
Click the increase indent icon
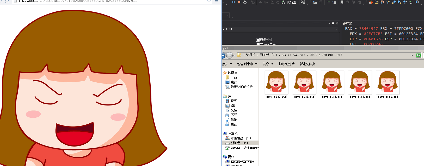pyautogui.click(x=334, y=2)
